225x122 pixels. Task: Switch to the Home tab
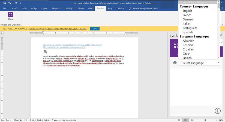click(15, 8)
